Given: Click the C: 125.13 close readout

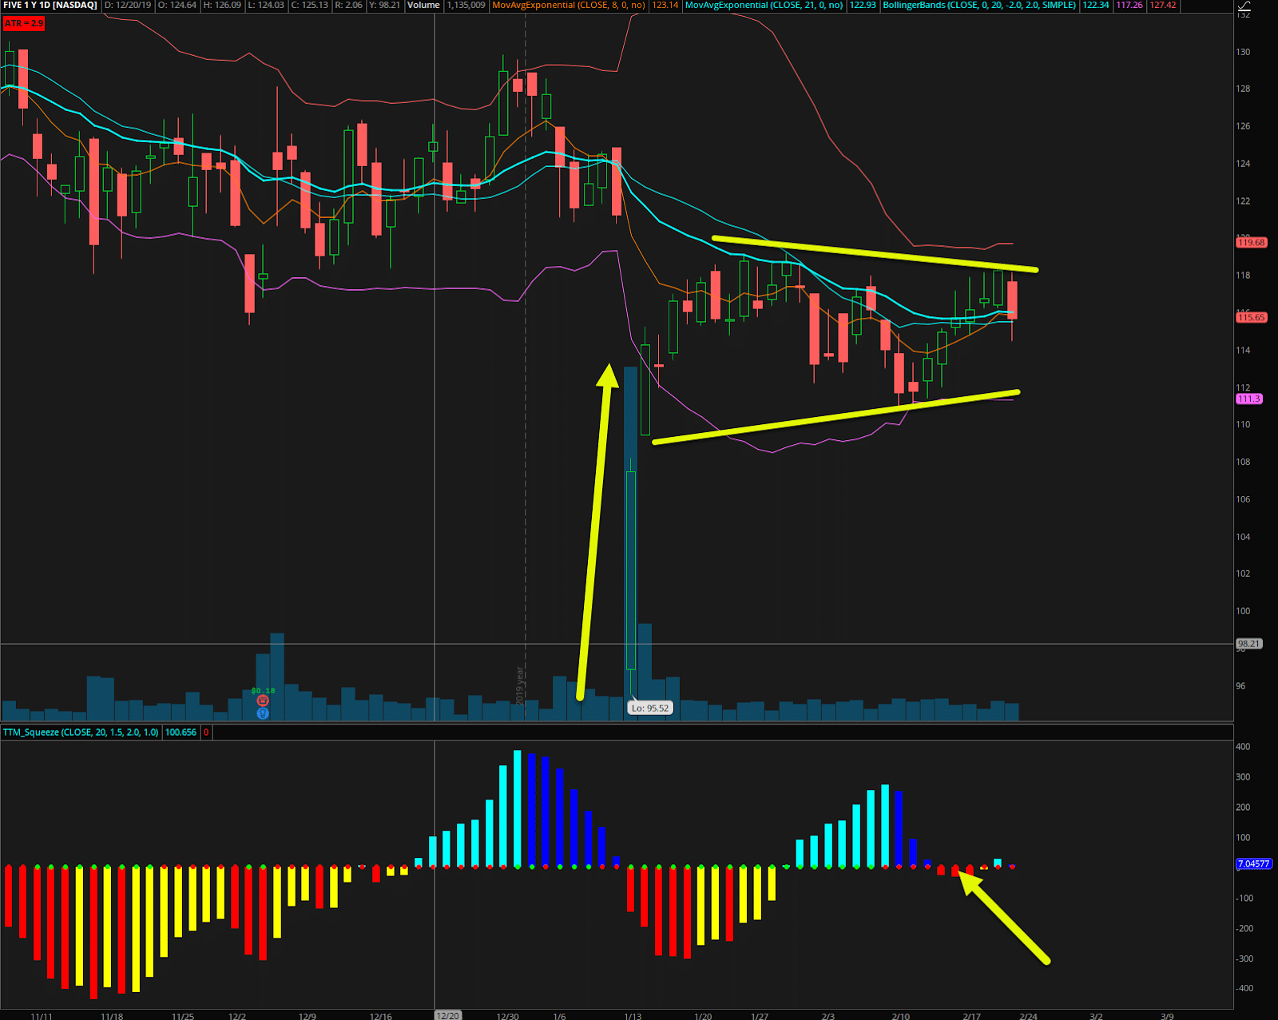Looking at the screenshot, I should (x=309, y=5).
